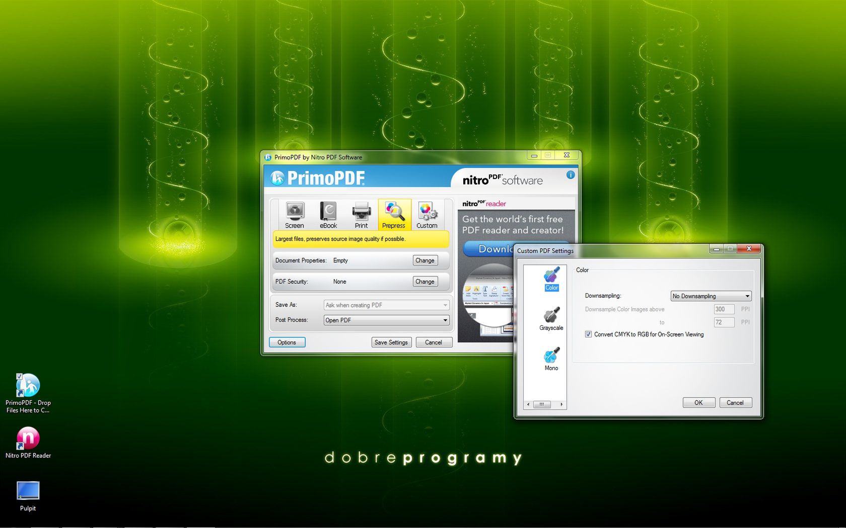Select the Prepress profile icon
Viewport: 846px width, 528px height.
pyautogui.click(x=394, y=215)
